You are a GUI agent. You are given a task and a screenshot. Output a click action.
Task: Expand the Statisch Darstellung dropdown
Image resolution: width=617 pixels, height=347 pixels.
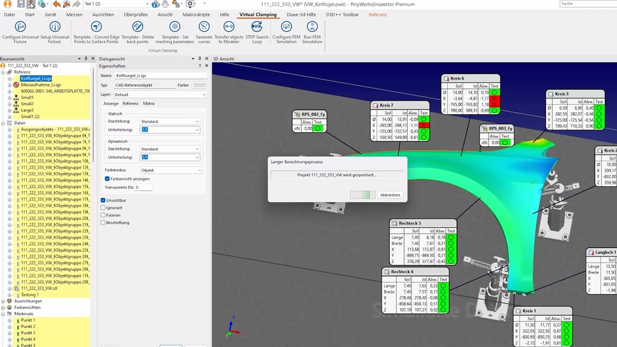click(x=170, y=121)
